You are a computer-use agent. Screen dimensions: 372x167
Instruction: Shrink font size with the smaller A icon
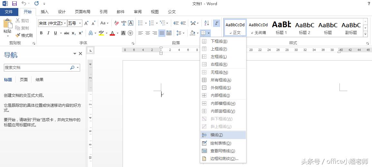pyautogui.click(x=93, y=23)
